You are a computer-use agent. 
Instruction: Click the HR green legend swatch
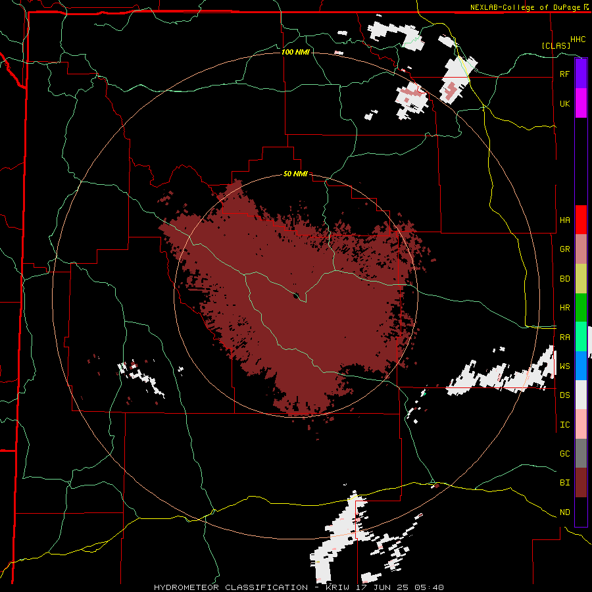pyautogui.click(x=581, y=307)
